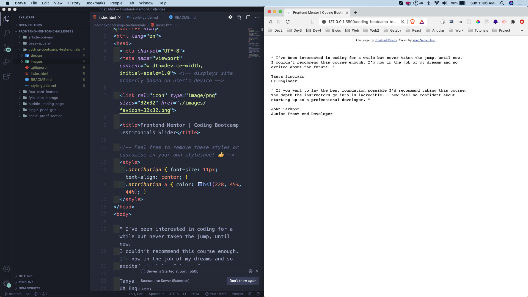Follow the Frontend Mentor link on page

(x=386, y=40)
